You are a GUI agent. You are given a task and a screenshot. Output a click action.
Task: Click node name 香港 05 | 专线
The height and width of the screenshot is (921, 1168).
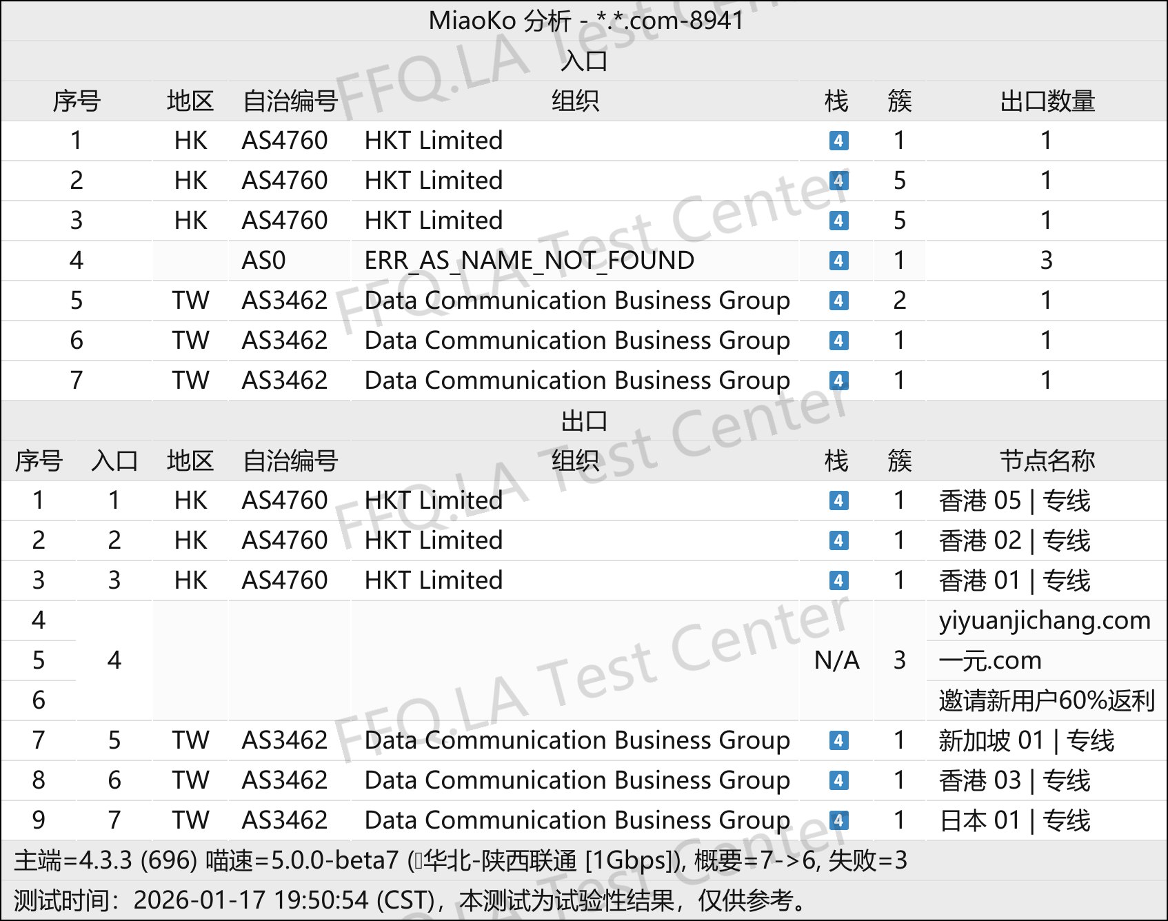1014,500
